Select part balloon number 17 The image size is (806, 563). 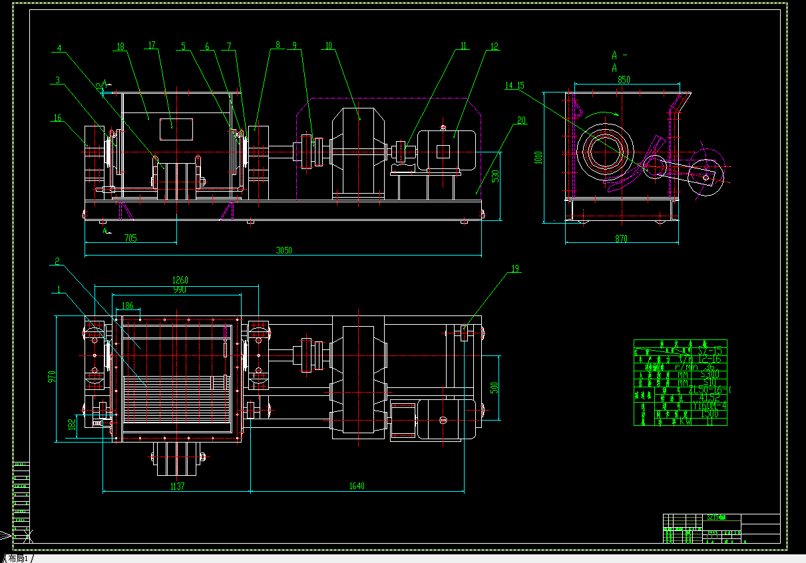click(x=152, y=45)
